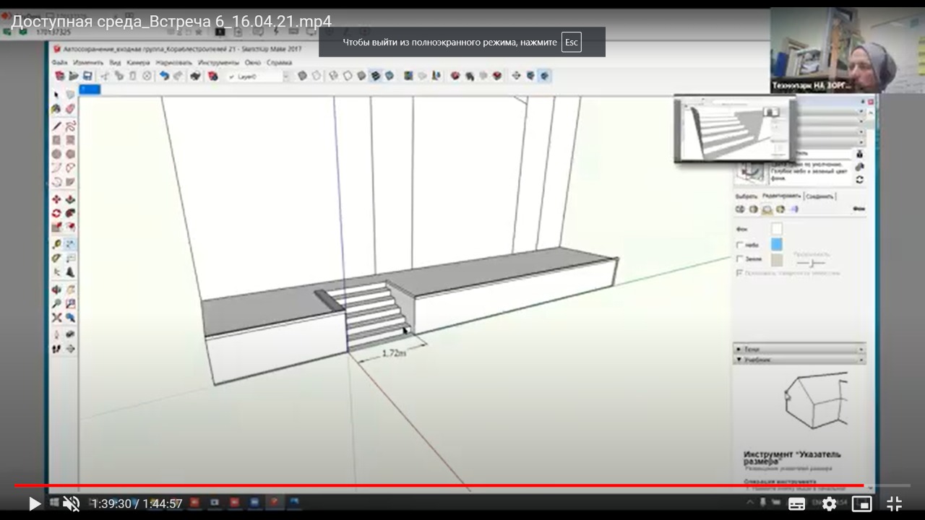Click the blue sky color swatch
The height and width of the screenshot is (520, 925).
[776, 245]
